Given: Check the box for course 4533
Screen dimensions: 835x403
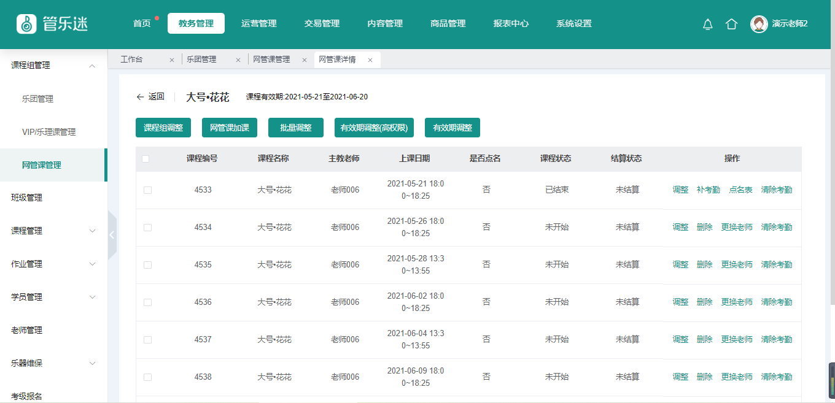Looking at the screenshot, I should point(147,190).
